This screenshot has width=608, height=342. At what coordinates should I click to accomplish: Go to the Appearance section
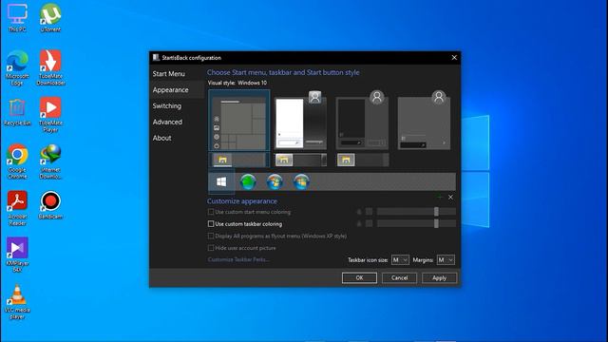click(x=170, y=89)
